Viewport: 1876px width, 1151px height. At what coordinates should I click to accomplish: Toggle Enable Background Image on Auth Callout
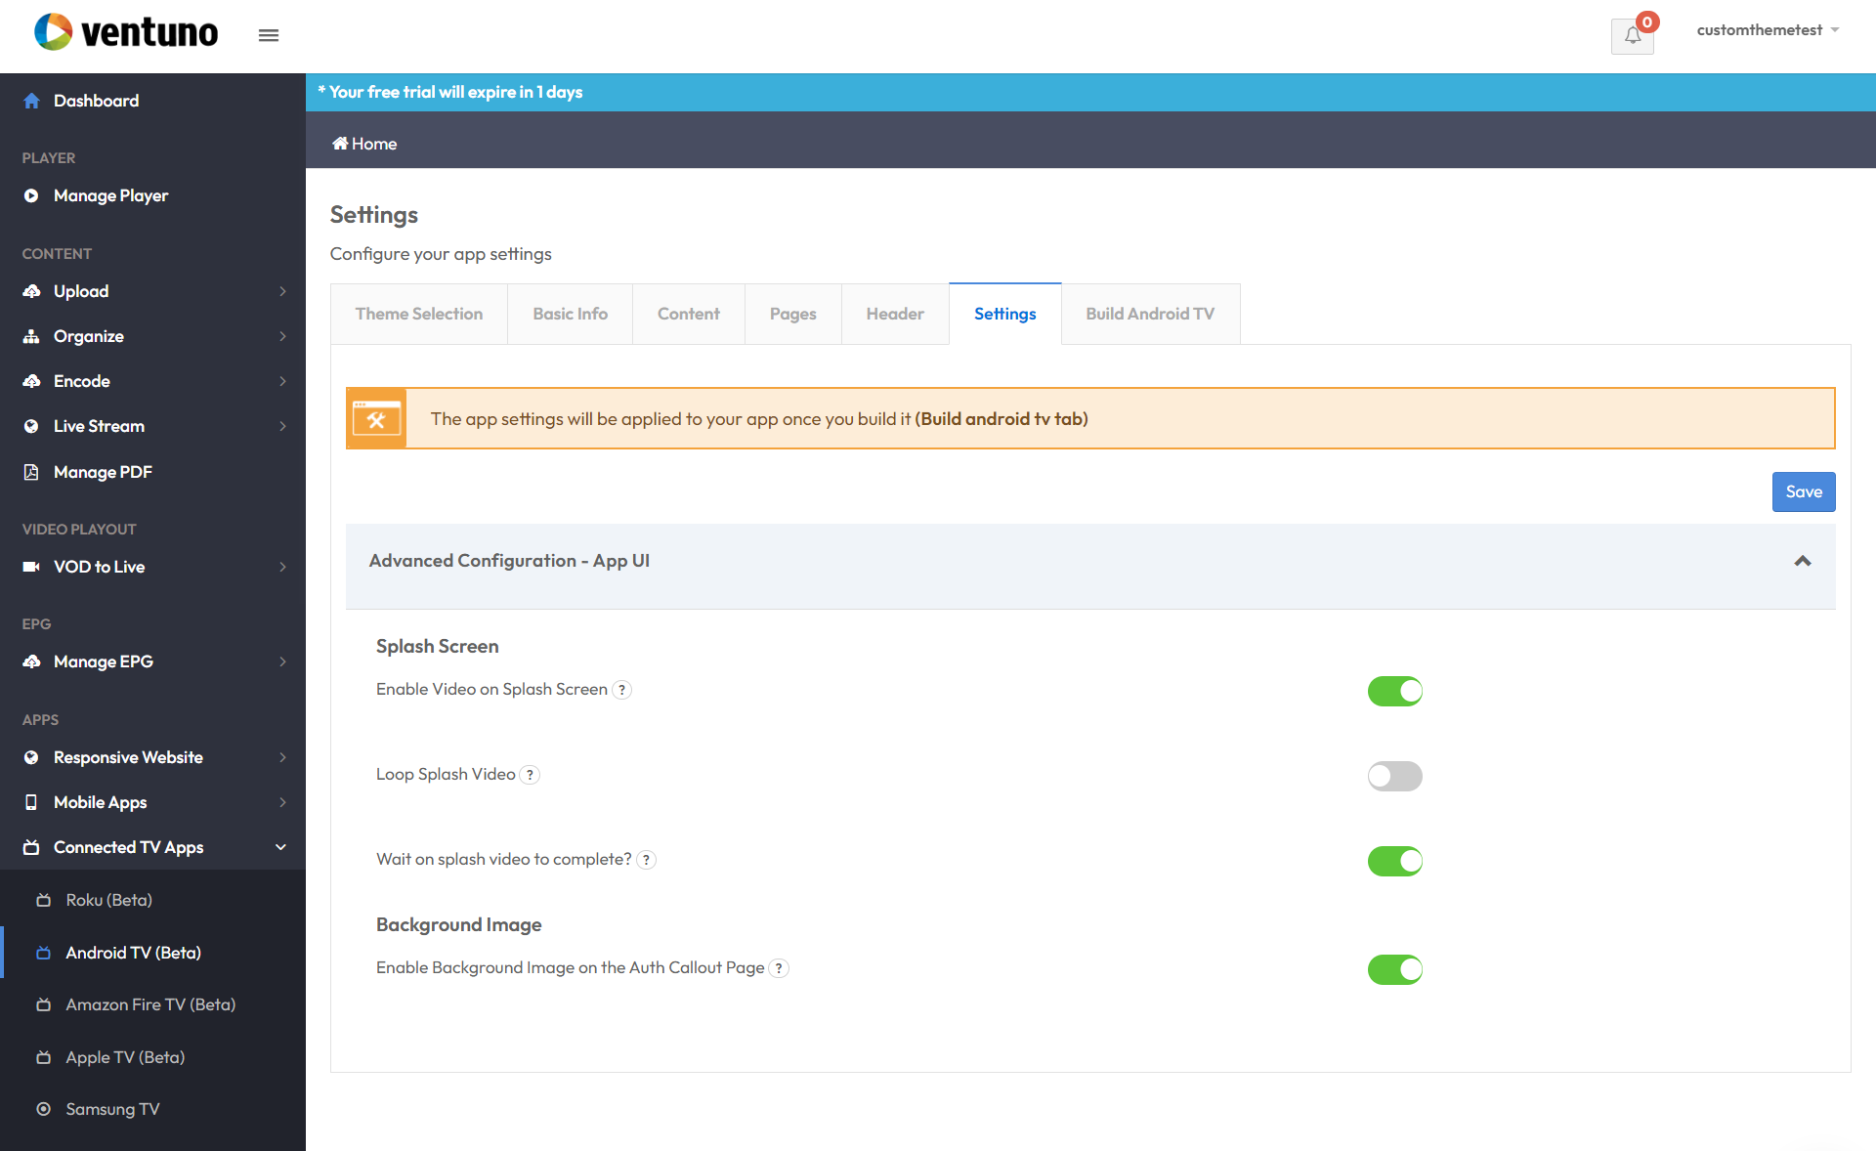tap(1393, 968)
